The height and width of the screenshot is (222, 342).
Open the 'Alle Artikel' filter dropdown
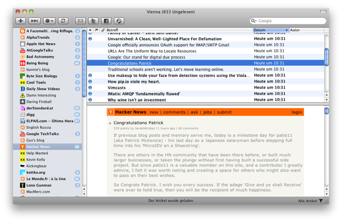coord(310,201)
